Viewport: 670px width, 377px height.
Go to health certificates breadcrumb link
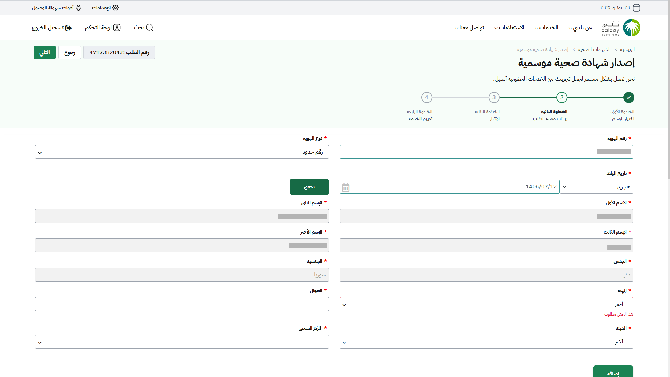coord(594,50)
